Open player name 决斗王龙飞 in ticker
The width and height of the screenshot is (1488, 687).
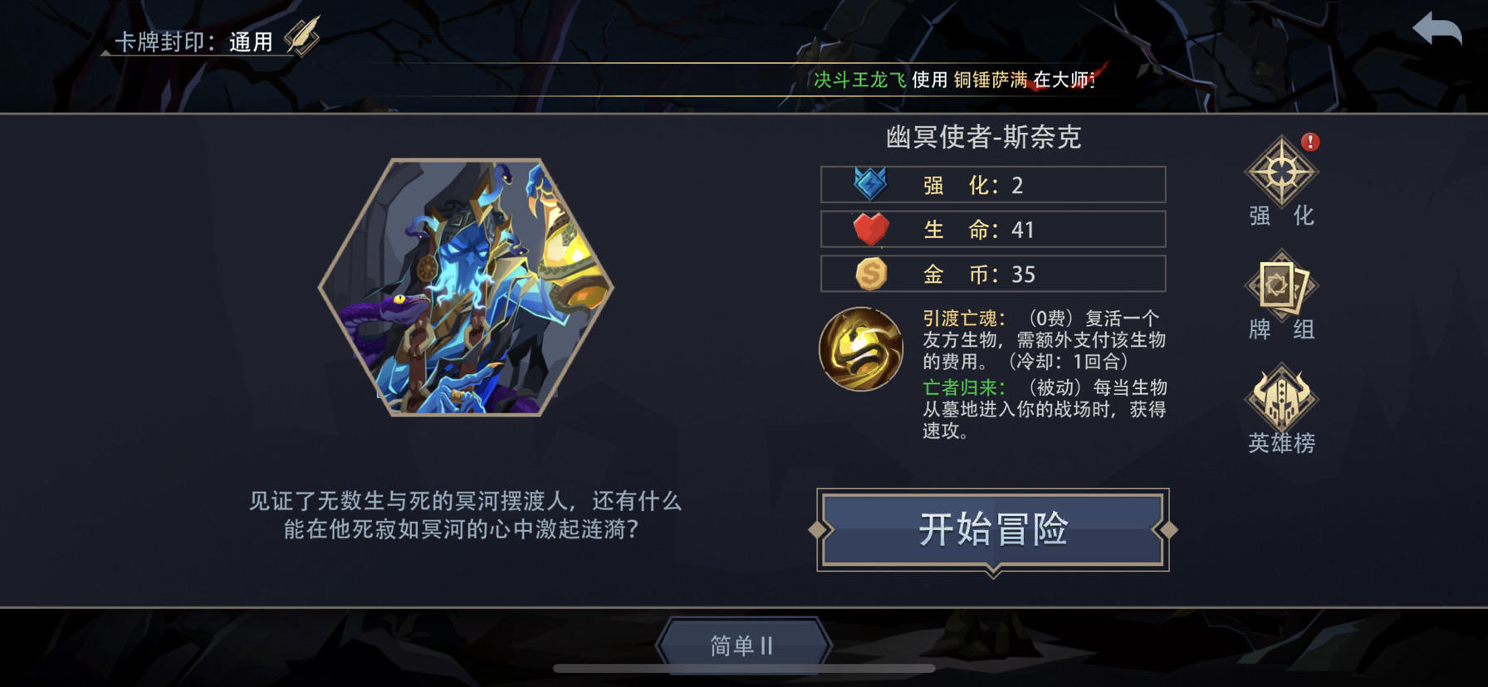[859, 80]
